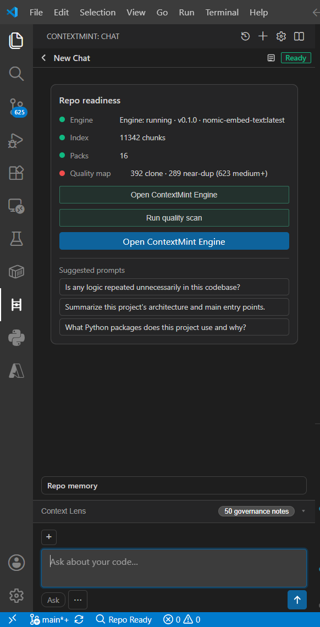This screenshot has height=627, width=320.
Task: Open the Selection menu
Action: (97, 13)
